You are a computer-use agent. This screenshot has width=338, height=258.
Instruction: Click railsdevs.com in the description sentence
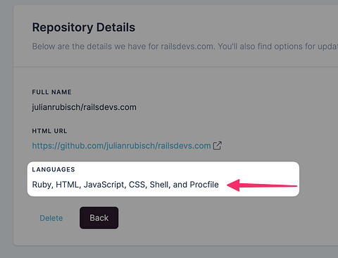[x=187, y=47]
